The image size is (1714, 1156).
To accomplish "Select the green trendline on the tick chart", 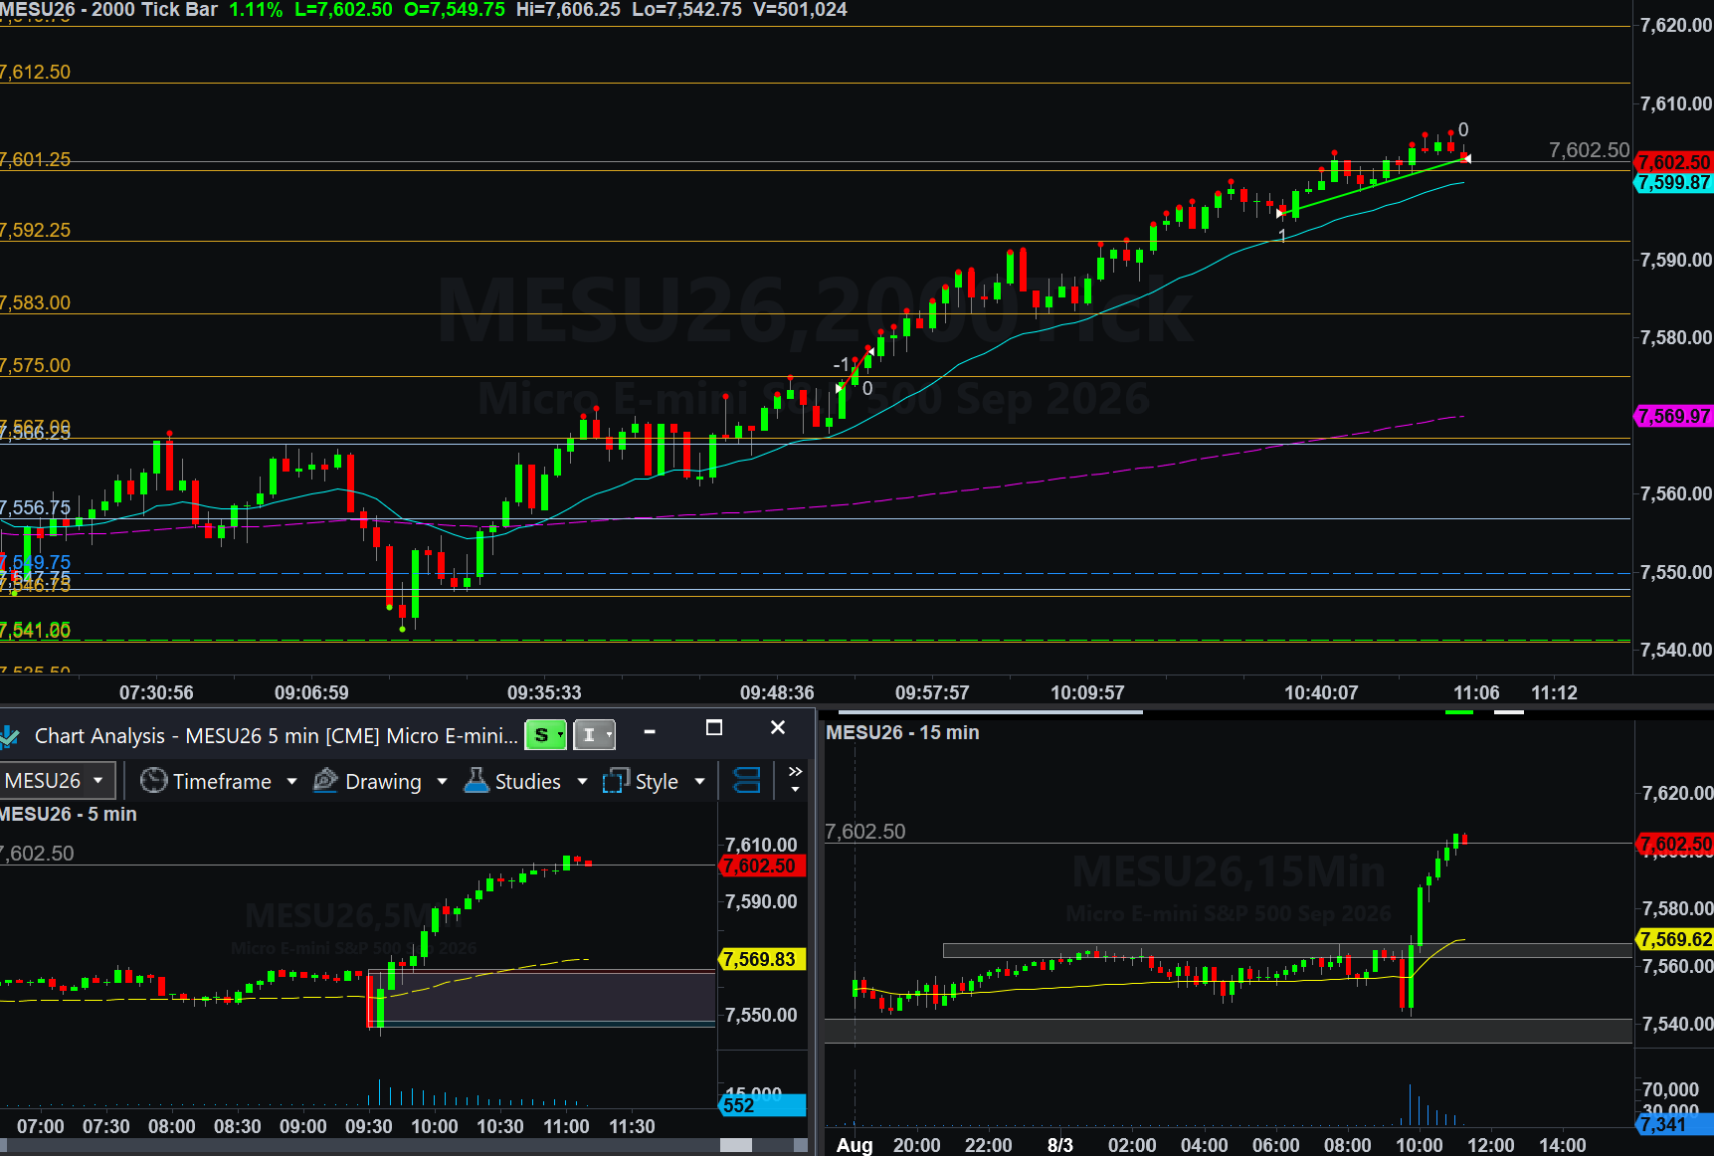I will click(x=1373, y=186).
